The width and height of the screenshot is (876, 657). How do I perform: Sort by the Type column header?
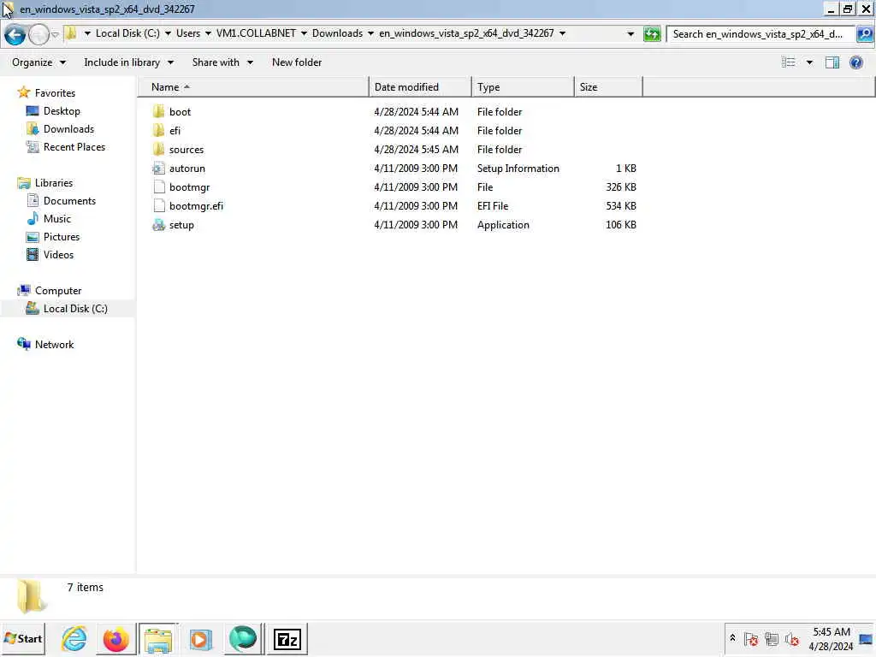[x=523, y=87]
